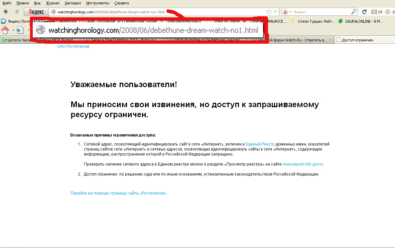This screenshot has width=395, height=248.
Task: Click the red home icon
Action: [x=5, y=30]
